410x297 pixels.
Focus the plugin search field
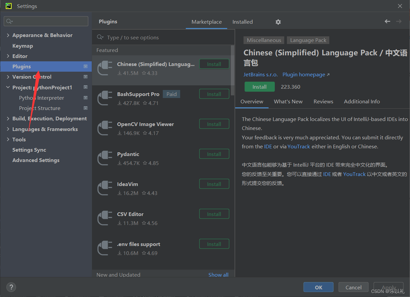(x=163, y=37)
